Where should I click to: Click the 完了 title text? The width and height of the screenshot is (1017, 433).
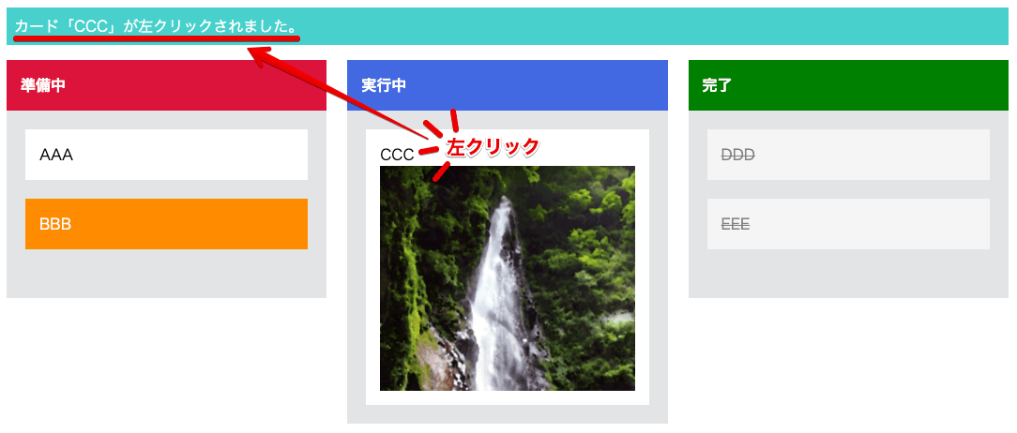point(717,85)
